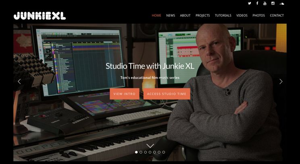The width and height of the screenshot is (300, 164).
Task: Select the last slider dot
Action: [x=164, y=152]
